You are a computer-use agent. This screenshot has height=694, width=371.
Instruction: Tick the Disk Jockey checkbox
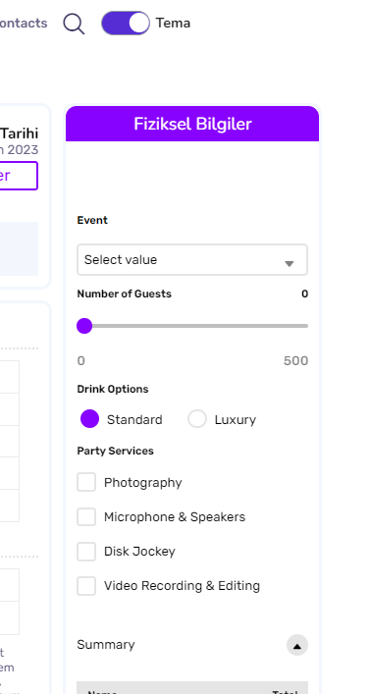point(86,551)
